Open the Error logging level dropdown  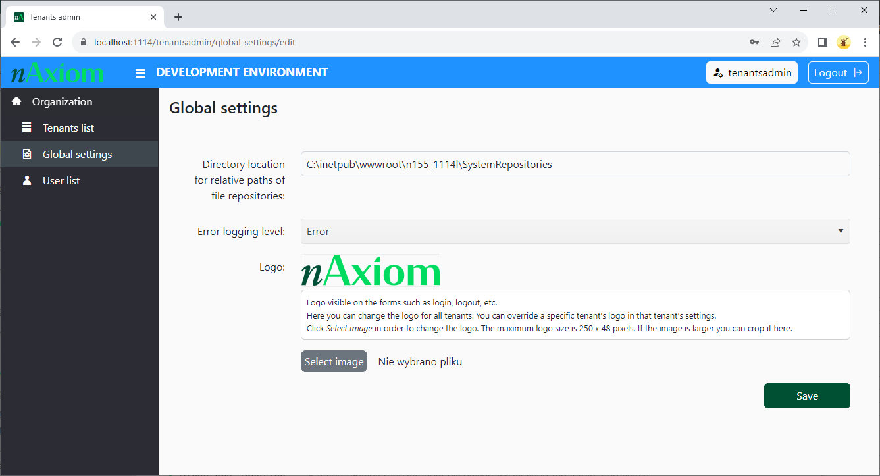(x=575, y=231)
